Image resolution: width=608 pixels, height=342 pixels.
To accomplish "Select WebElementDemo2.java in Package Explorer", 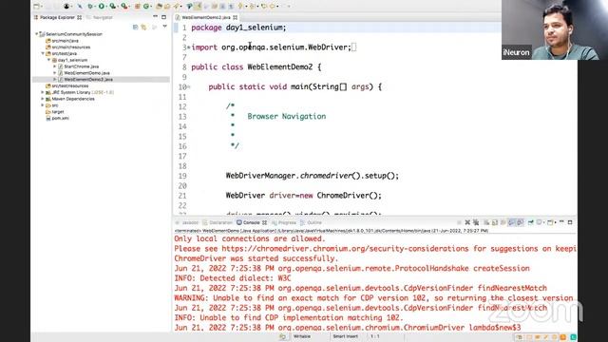I will 88,80.
